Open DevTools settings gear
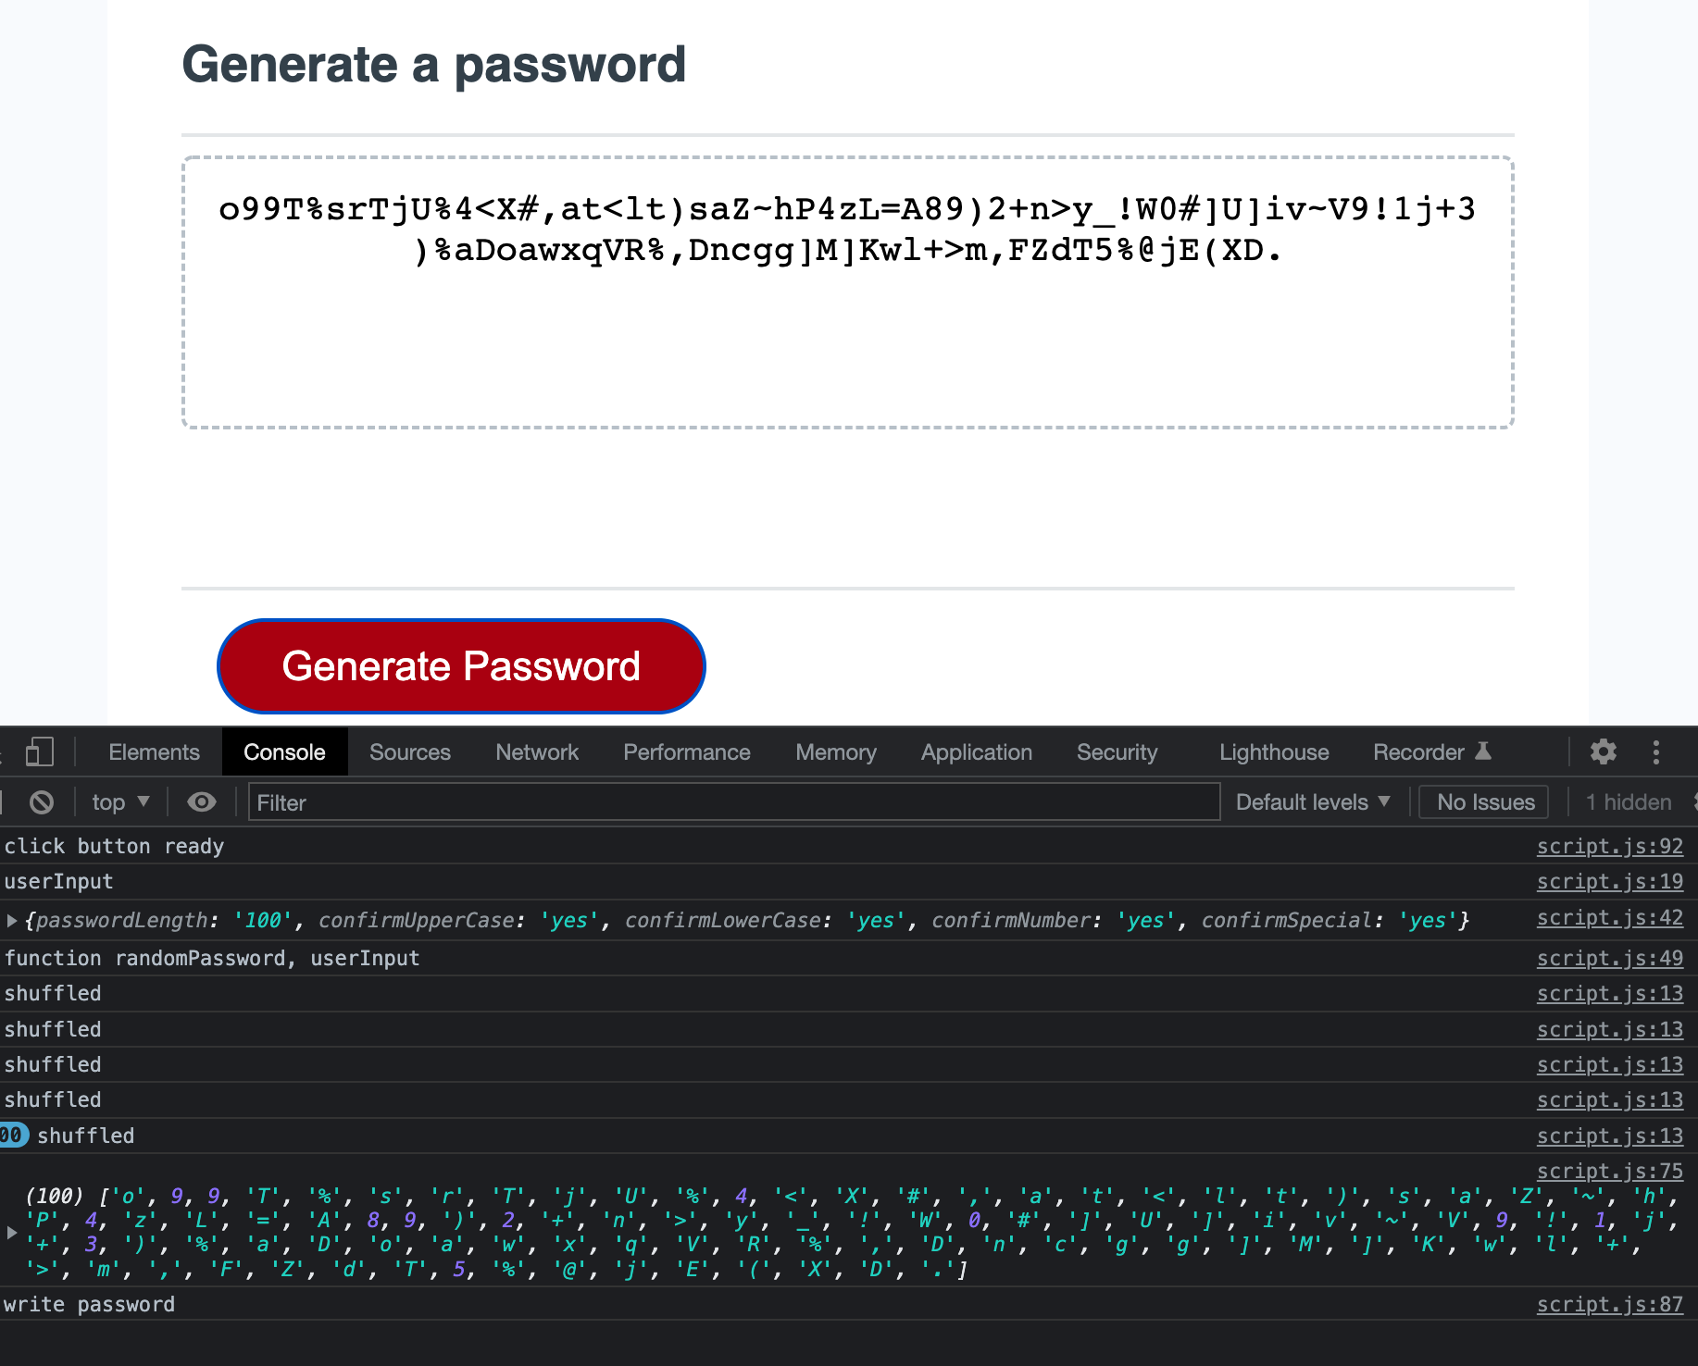 [x=1604, y=751]
